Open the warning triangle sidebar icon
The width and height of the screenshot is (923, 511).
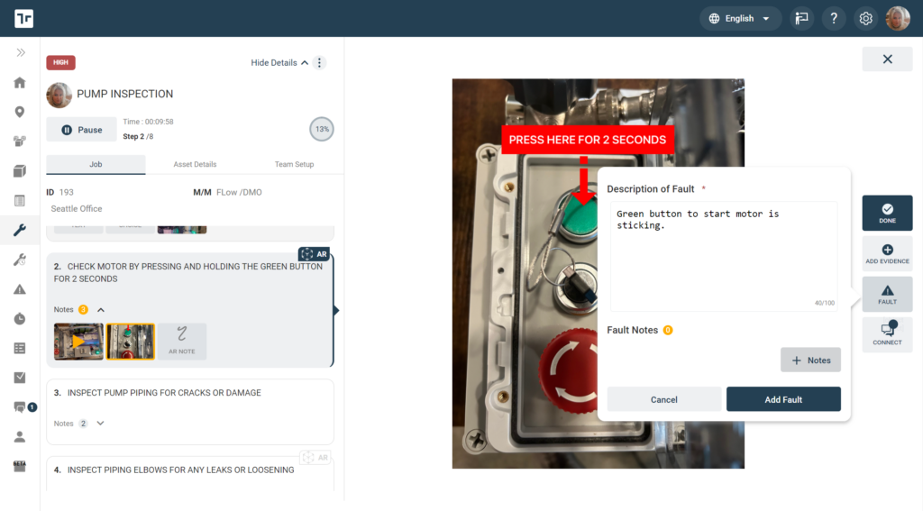20,289
